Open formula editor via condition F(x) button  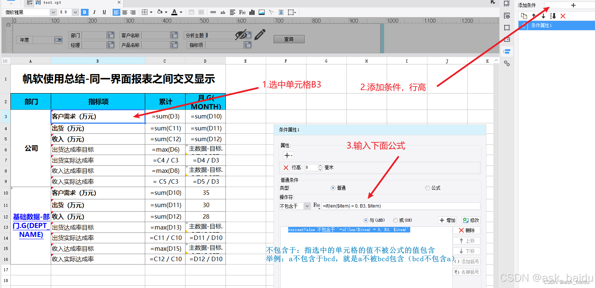pos(317,206)
